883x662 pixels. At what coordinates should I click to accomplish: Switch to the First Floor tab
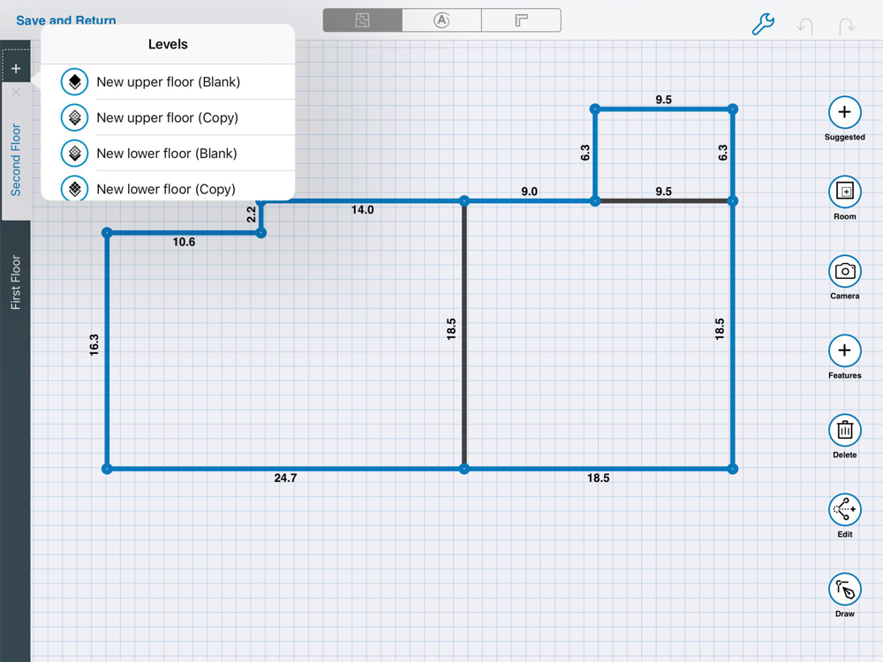coord(16,282)
